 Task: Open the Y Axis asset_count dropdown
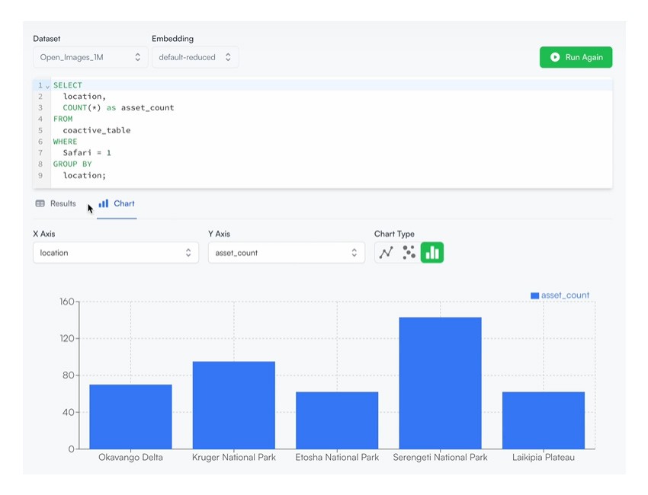tap(287, 253)
